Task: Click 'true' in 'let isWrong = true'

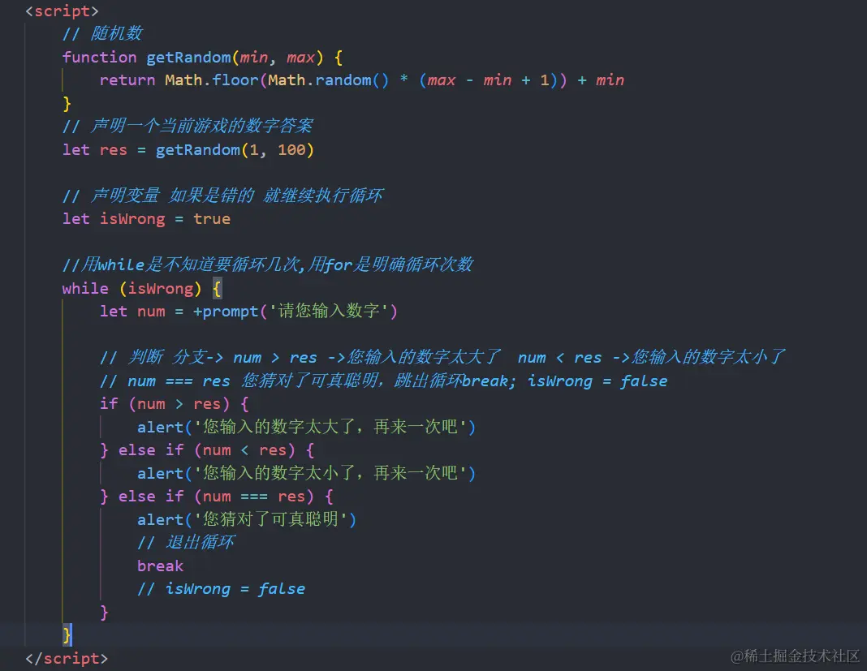Action: pos(212,219)
